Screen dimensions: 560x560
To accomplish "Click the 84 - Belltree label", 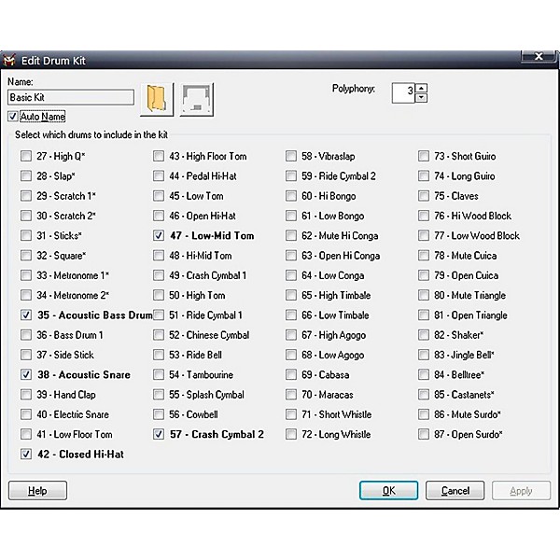I will click(x=459, y=374).
